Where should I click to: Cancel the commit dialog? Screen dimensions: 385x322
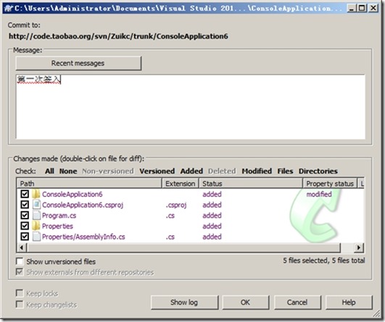point(297,302)
